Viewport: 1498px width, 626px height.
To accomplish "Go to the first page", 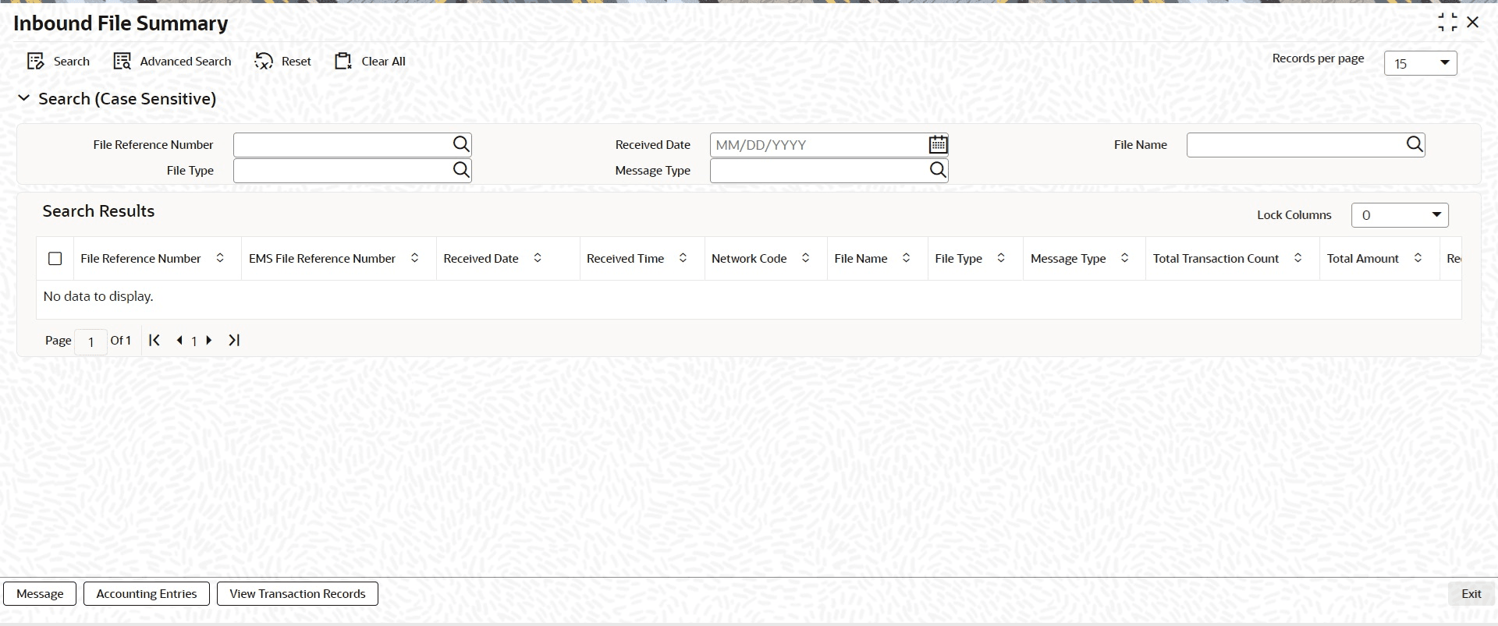I will [x=154, y=340].
